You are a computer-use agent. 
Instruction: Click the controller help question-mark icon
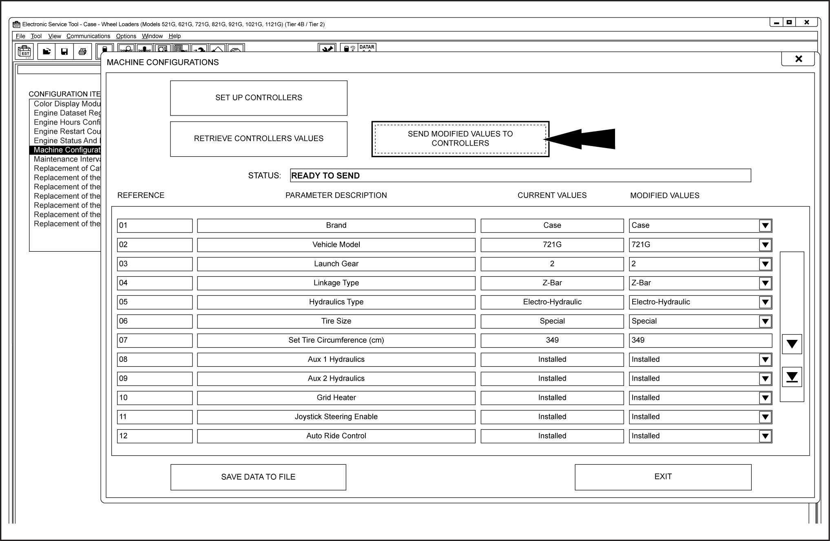coord(349,48)
